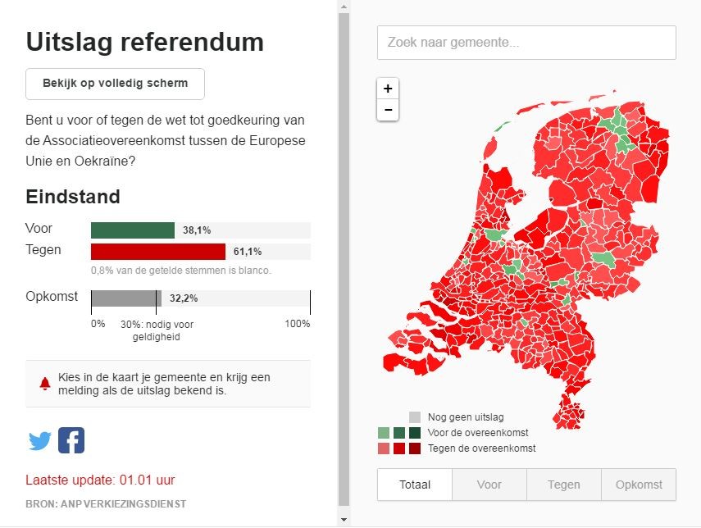Viewport: 701px width, 528px height.
Task: Click the Twitter bird icon
Action: coord(39,441)
